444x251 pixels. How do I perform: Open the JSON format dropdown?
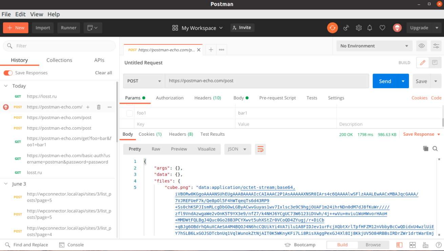click(x=238, y=149)
